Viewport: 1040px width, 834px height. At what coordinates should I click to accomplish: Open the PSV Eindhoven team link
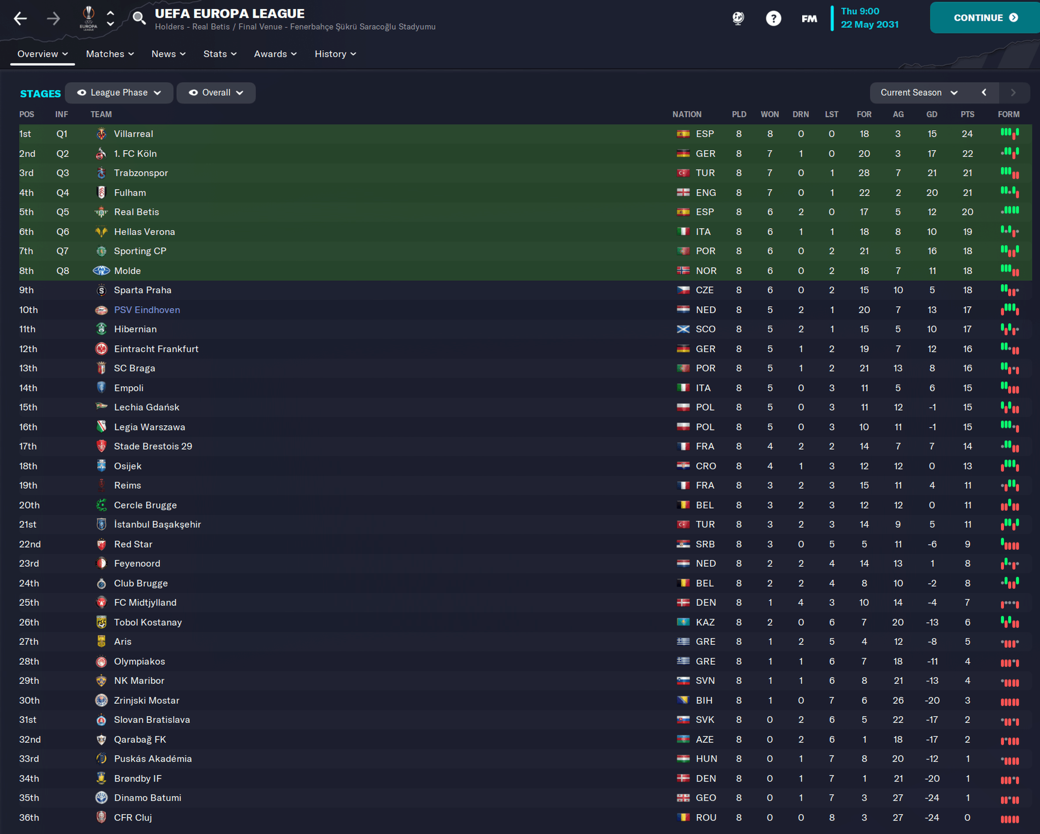[x=147, y=310]
